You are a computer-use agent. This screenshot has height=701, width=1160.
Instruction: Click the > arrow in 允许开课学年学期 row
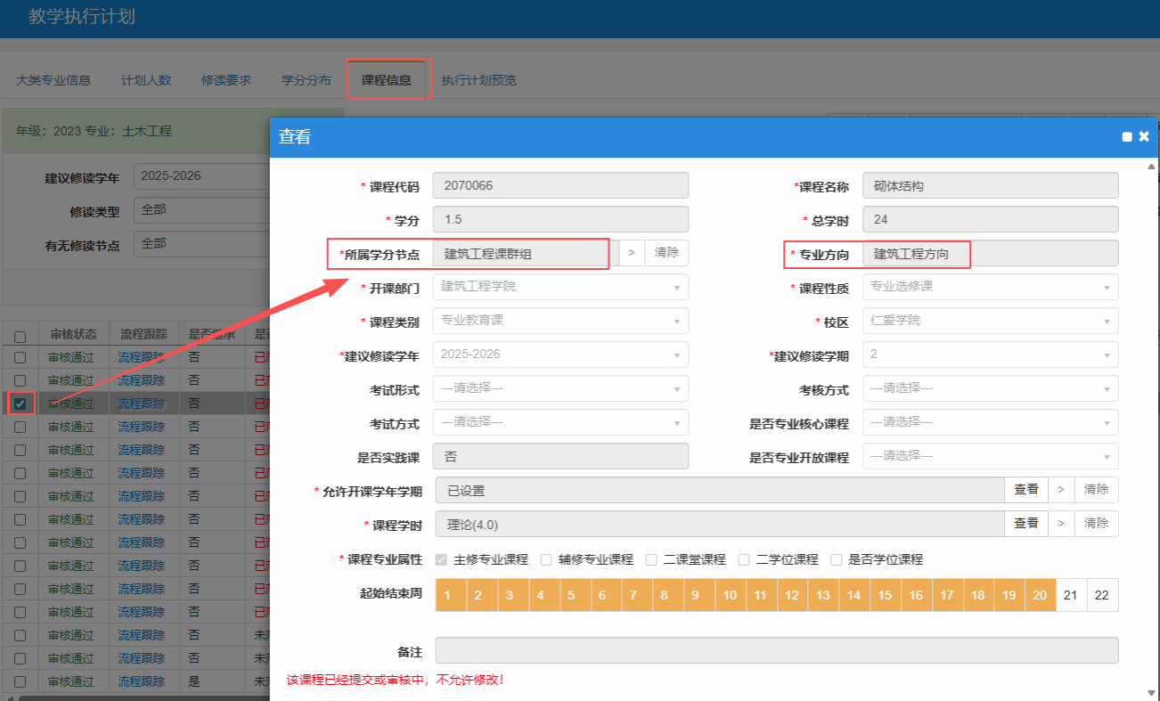pos(1060,490)
